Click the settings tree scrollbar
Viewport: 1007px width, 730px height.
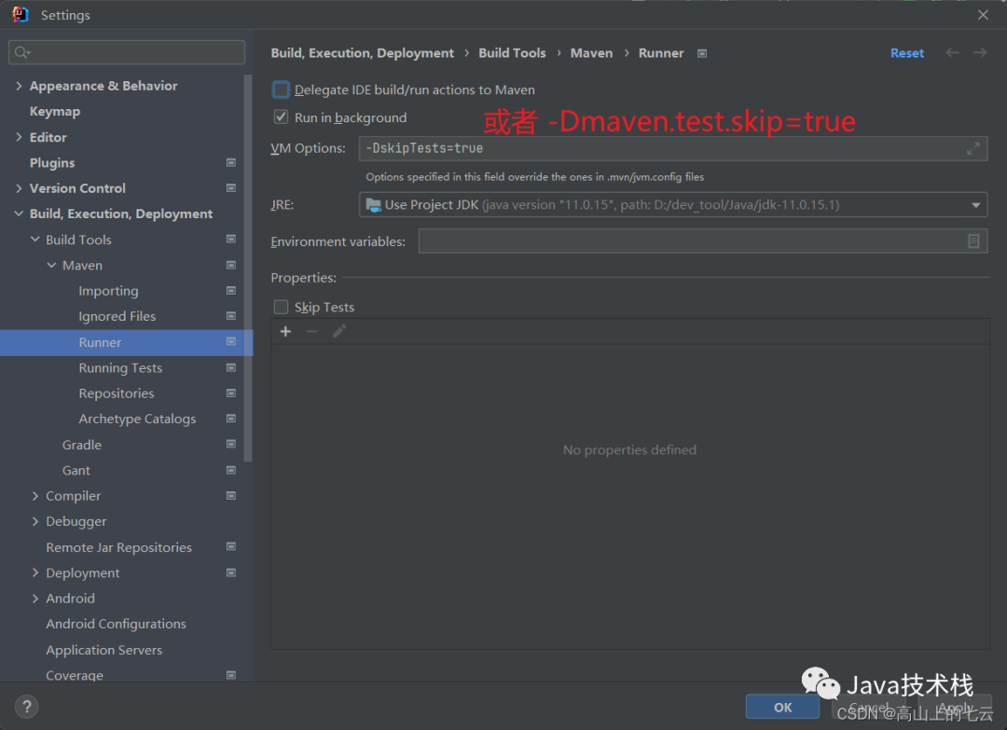click(248, 269)
